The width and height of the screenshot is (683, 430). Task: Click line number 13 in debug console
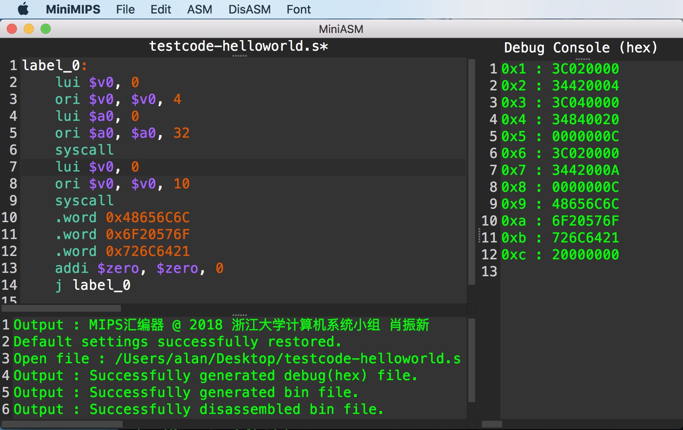[489, 272]
